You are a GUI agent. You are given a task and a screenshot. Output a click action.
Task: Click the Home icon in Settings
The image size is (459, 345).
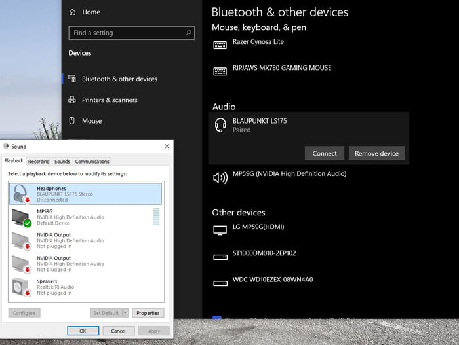73,12
